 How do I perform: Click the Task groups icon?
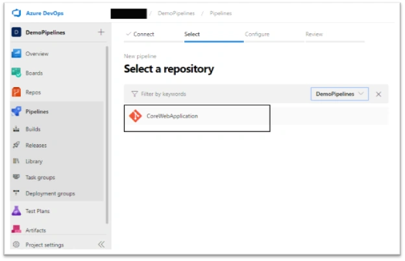[x=16, y=177]
